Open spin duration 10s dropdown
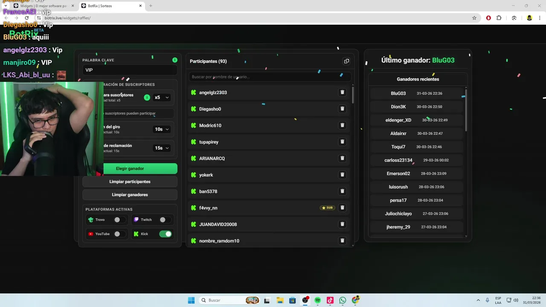Screen dimensions: 546x307 pos(162,129)
